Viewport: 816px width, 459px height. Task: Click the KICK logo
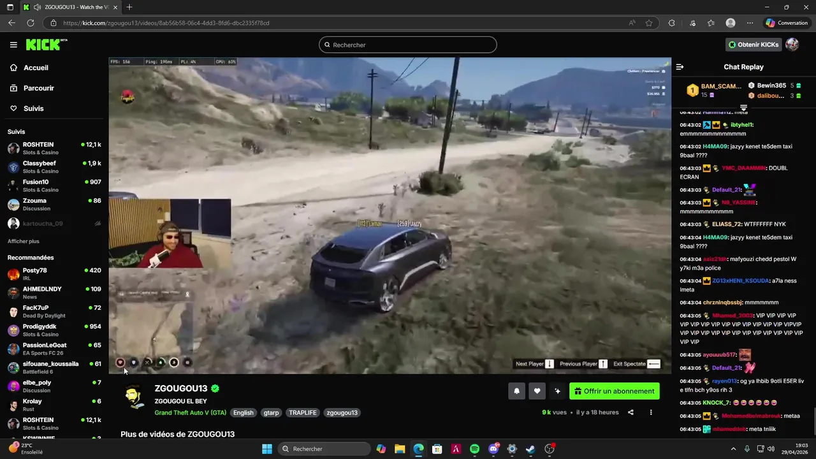point(46,45)
